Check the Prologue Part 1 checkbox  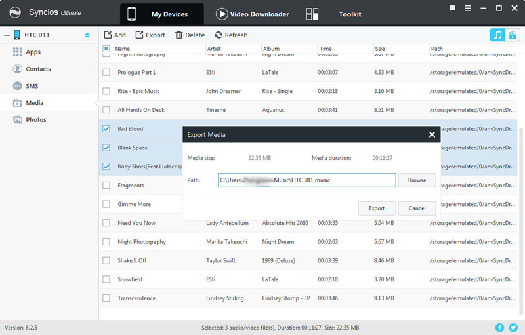(106, 72)
